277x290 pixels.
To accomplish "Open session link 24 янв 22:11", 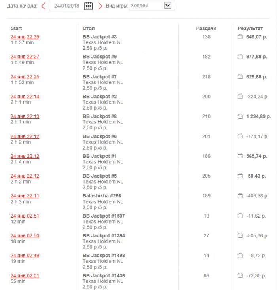I will pyautogui.click(x=25, y=196).
